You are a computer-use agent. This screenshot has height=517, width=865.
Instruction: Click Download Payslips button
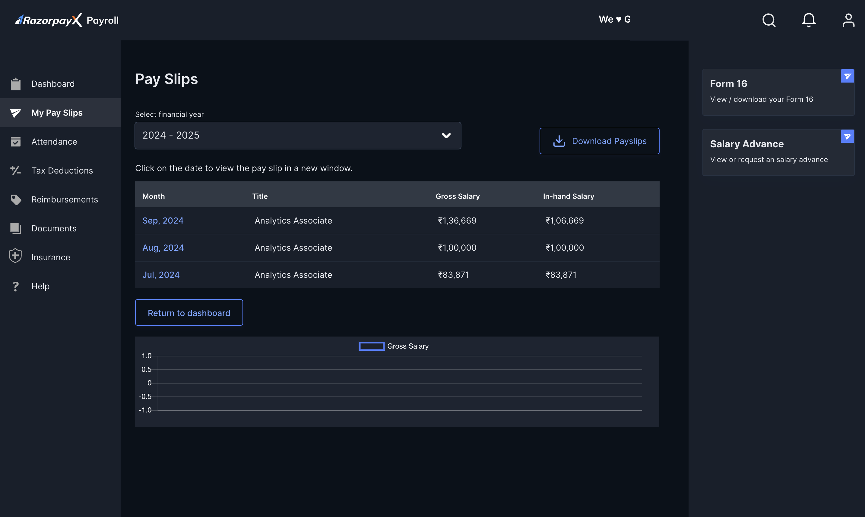click(x=599, y=141)
